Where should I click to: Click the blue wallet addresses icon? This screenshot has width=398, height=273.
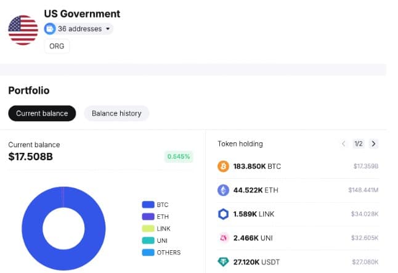click(x=50, y=29)
